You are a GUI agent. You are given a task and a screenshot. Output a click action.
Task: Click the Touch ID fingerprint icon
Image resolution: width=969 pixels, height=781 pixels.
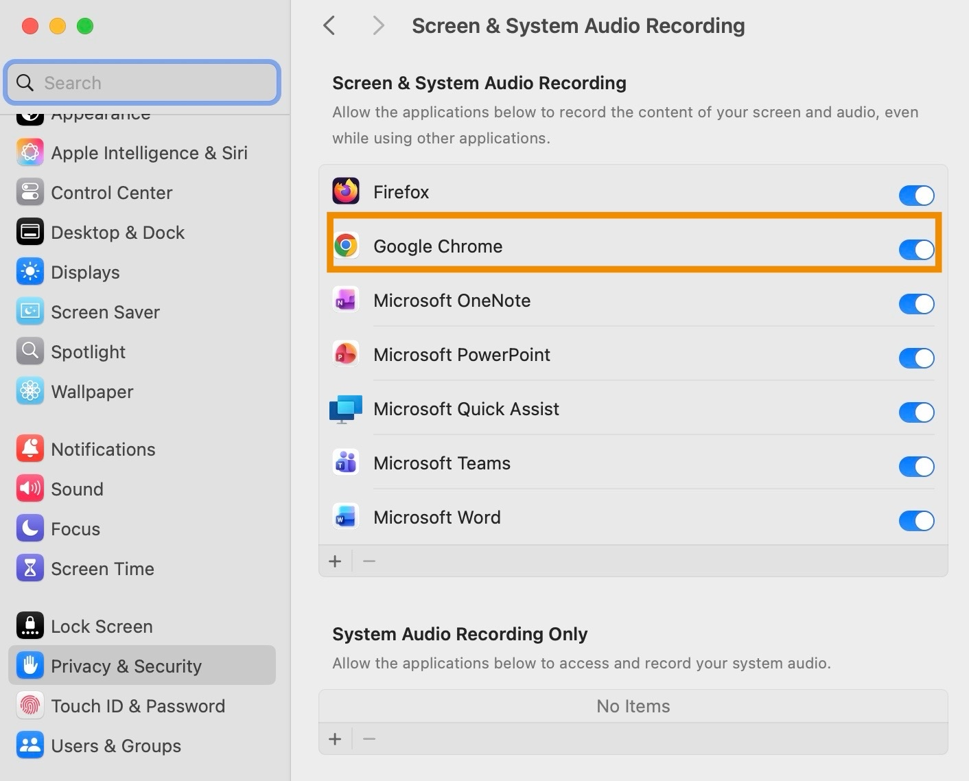tap(30, 706)
